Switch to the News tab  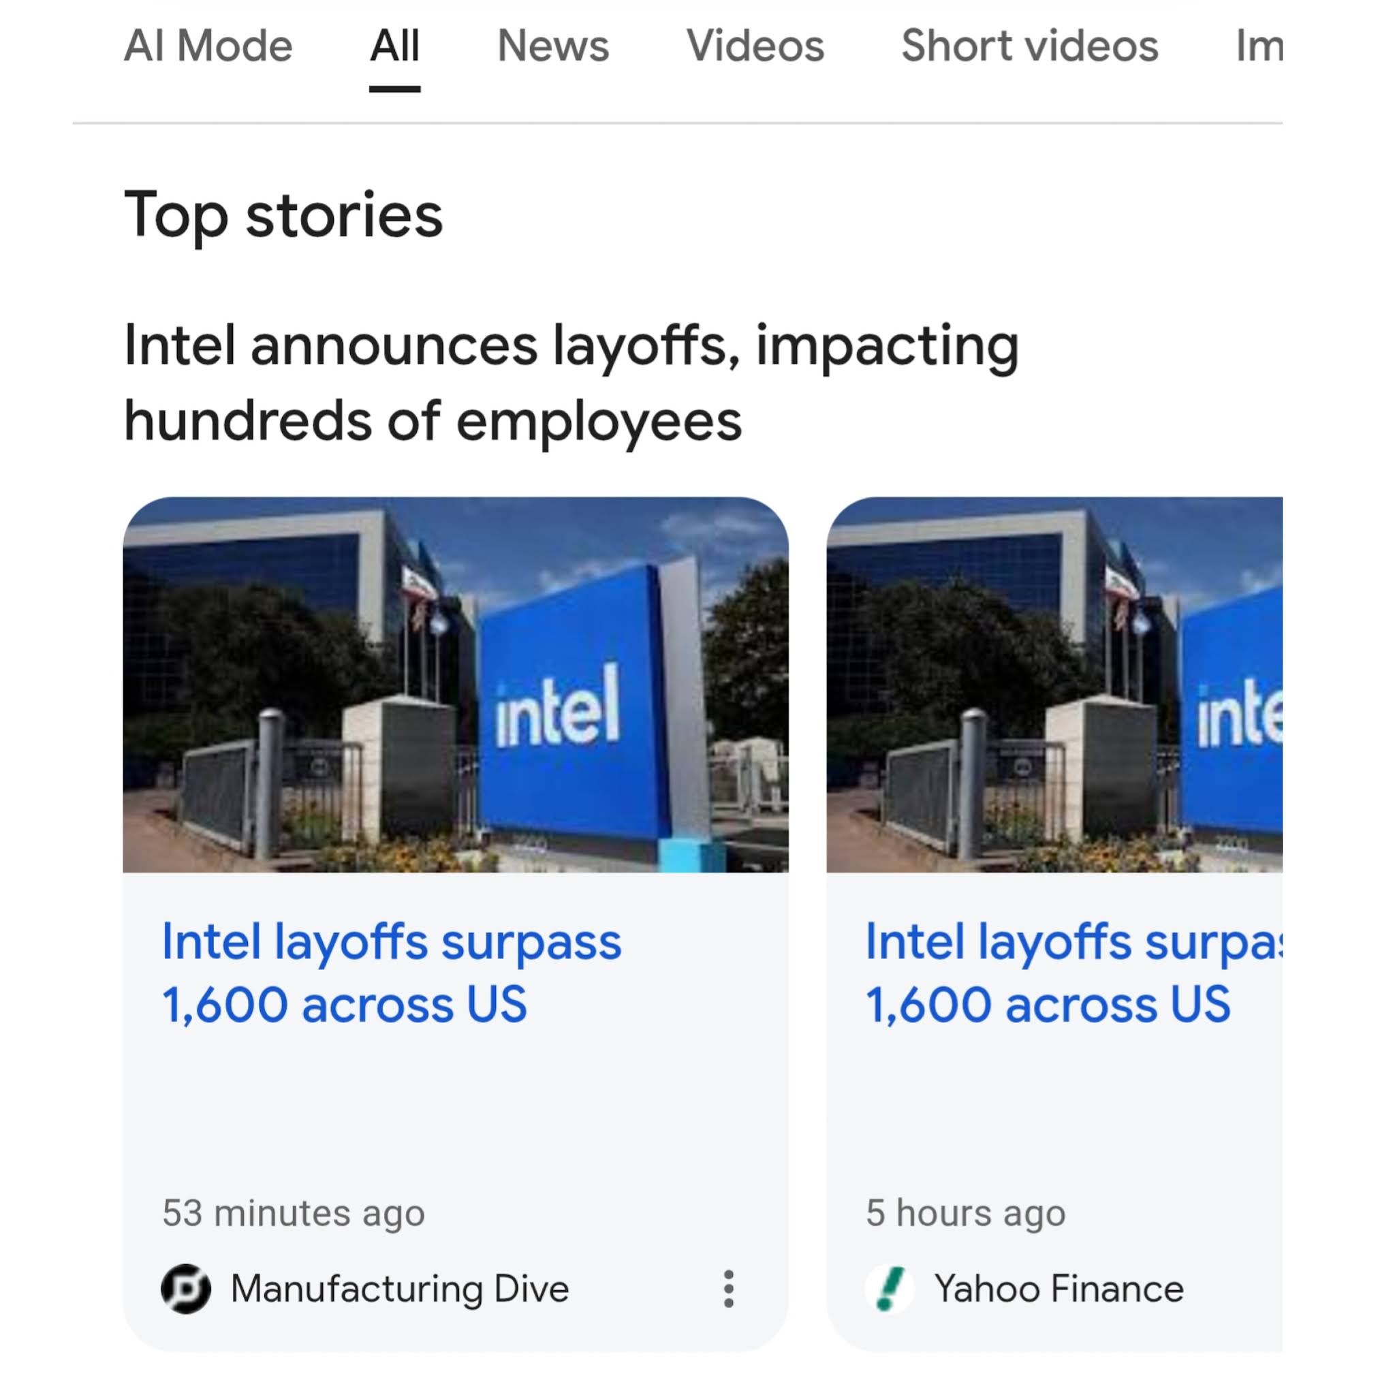(553, 46)
